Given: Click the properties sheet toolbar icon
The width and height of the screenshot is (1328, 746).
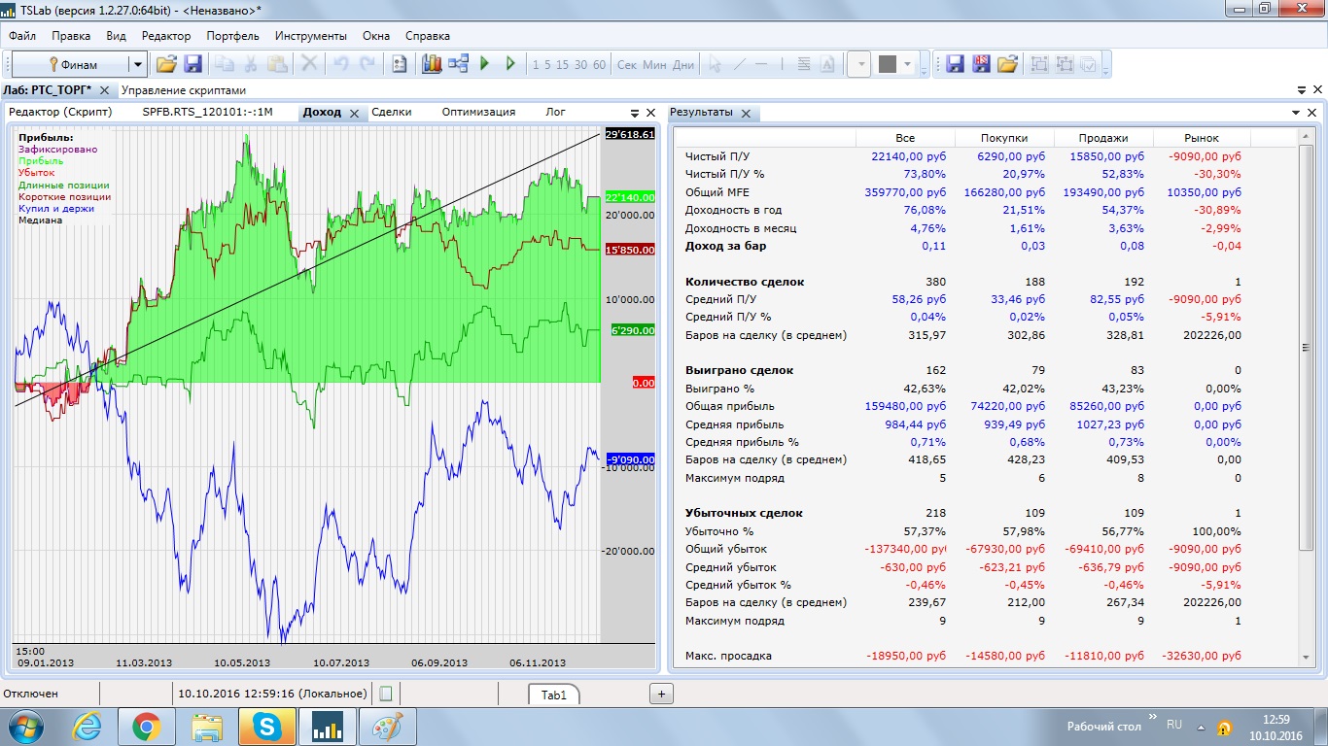Looking at the screenshot, I should click(399, 64).
